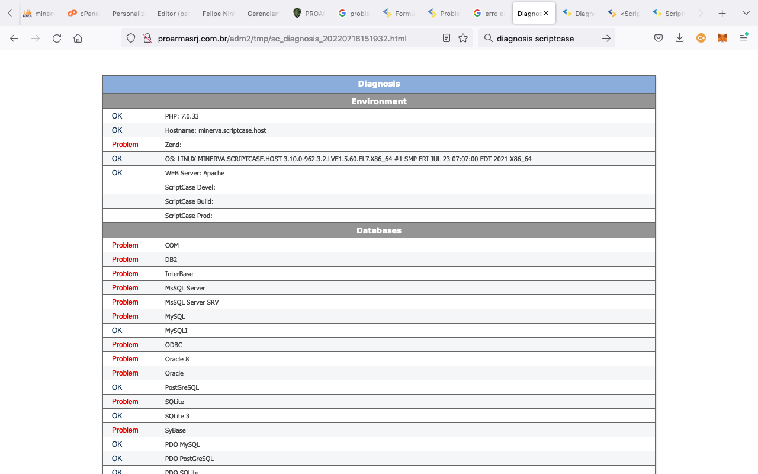This screenshot has width=758, height=474.
Task: Click the PDO PostGreSQL row label
Action: pyautogui.click(x=189, y=459)
